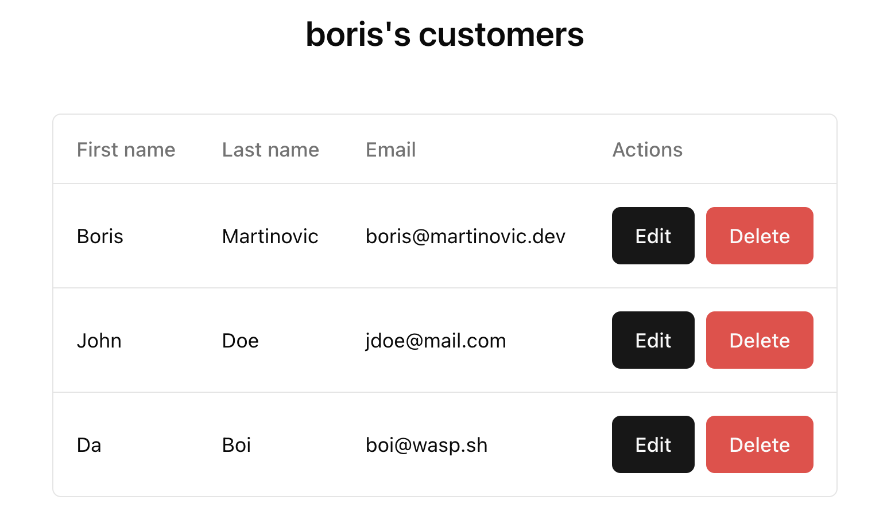
Task: Click the first name cell "John"
Action: tap(99, 341)
